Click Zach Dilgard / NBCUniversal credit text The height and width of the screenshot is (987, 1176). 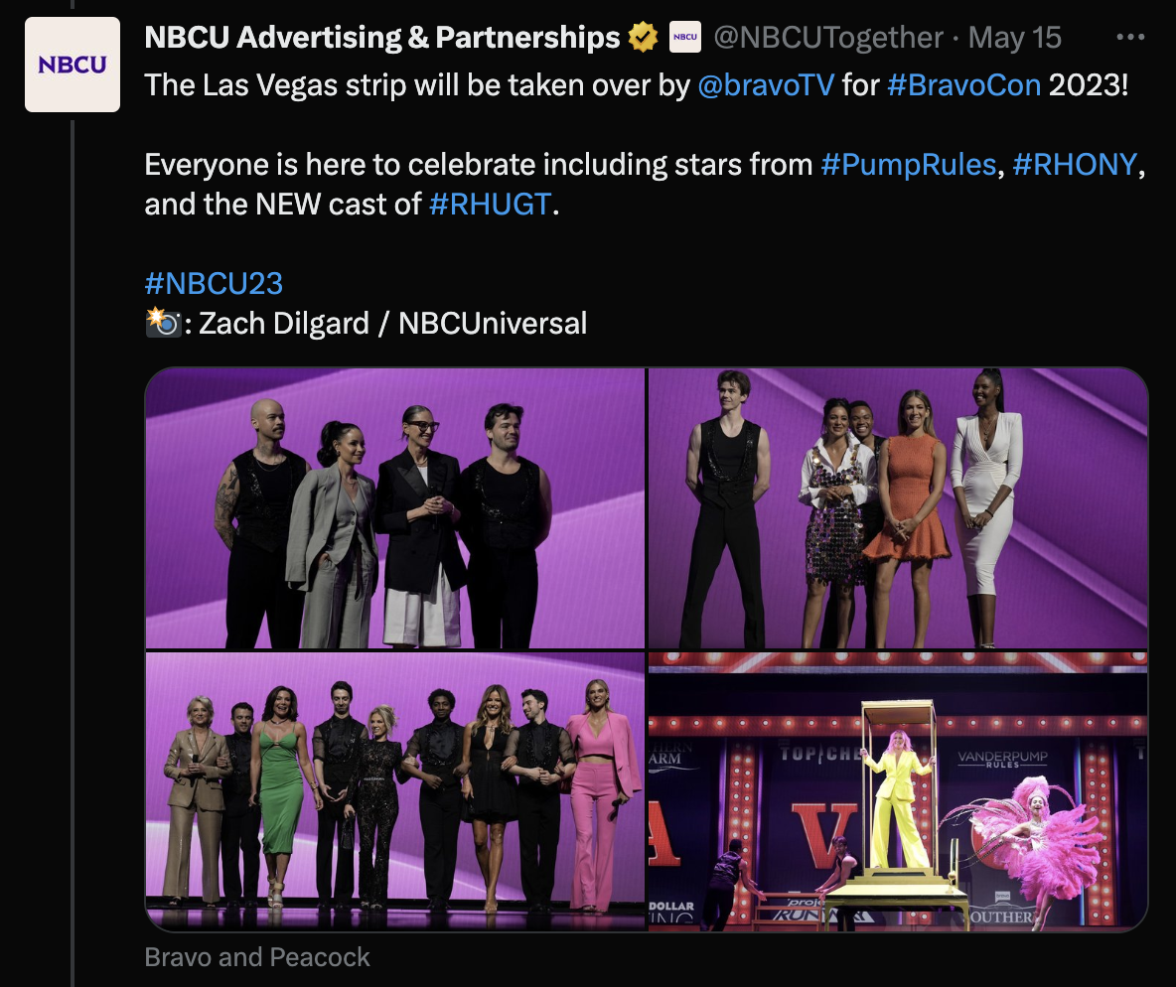(392, 324)
